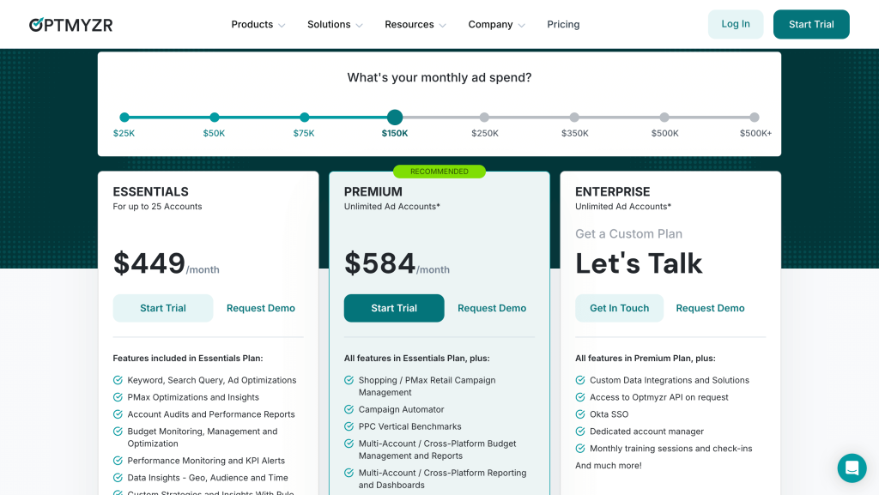Open the Optmyzr logo homepage link
The width and height of the screenshot is (879, 495).
point(71,24)
